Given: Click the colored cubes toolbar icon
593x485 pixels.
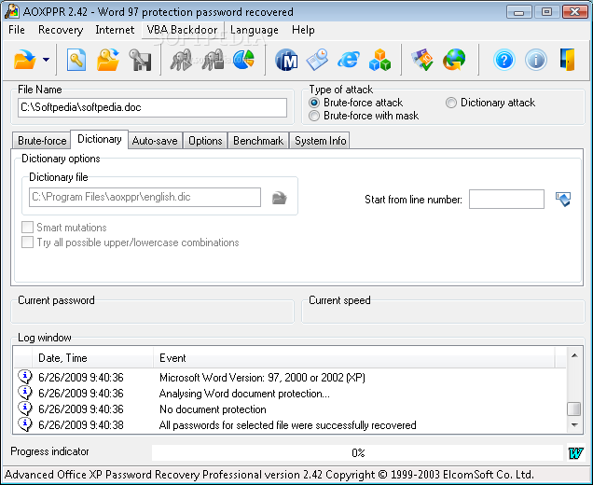Looking at the screenshot, I should click(379, 60).
